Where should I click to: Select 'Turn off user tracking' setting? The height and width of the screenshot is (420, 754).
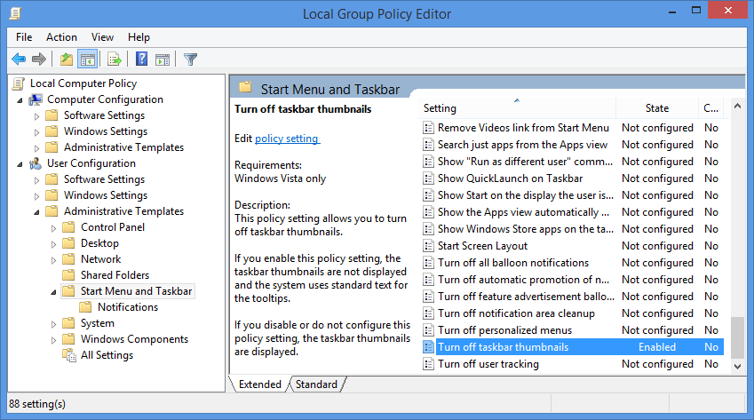(x=488, y=364)
